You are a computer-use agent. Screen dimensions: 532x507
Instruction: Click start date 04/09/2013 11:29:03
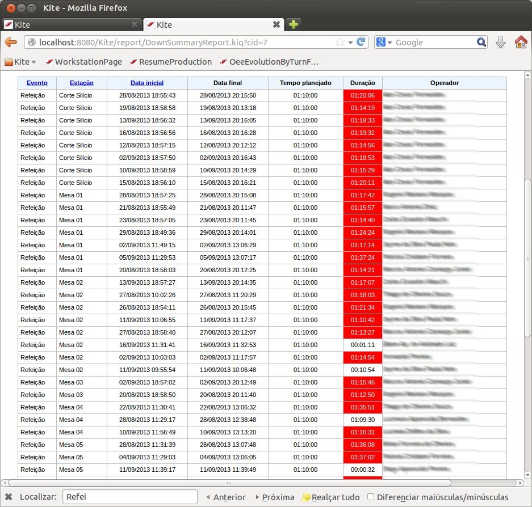pyautogui.click(x=147, y=457)
